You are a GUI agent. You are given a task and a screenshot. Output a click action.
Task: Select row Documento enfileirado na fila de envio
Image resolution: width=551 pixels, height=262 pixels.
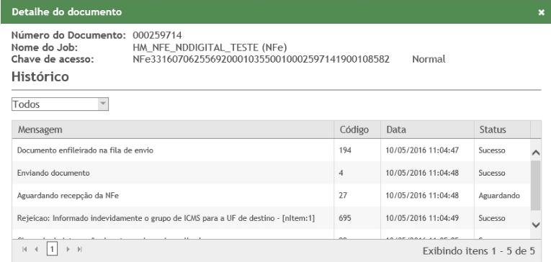coord(272,150)
